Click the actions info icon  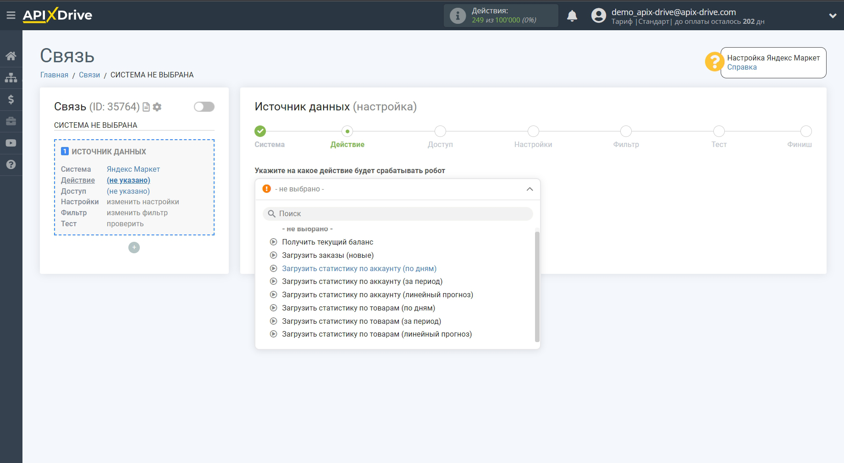click(458, 16)
